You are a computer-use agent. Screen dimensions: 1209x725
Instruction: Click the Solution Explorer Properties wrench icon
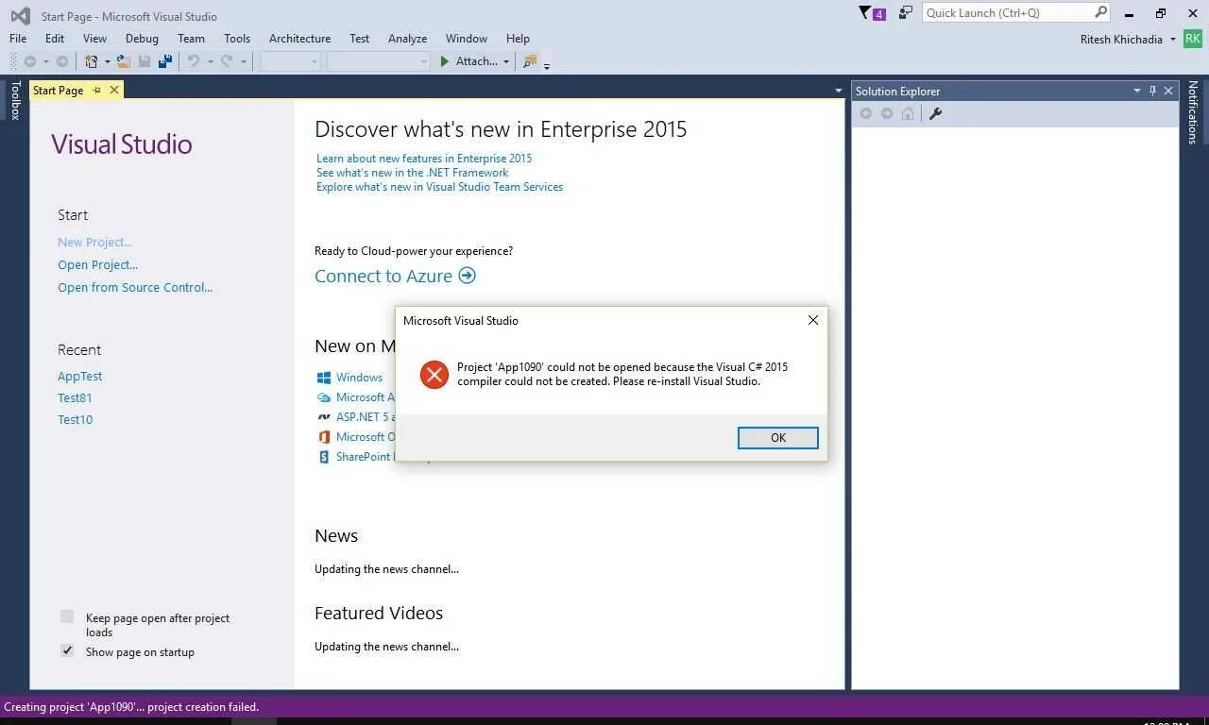pyautogui.click(x=935, y=113)
